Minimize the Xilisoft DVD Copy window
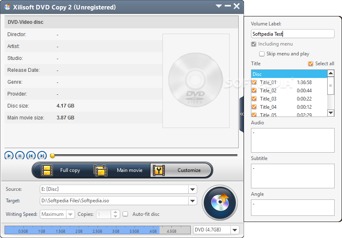Viewport: 342px width, 238px height. (x=228, y=6)
